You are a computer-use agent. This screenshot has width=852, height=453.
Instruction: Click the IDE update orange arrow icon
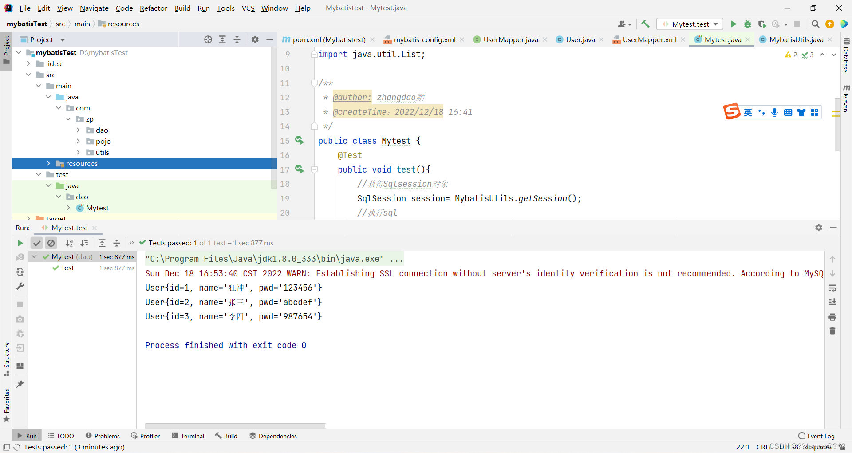click(830, 24)
